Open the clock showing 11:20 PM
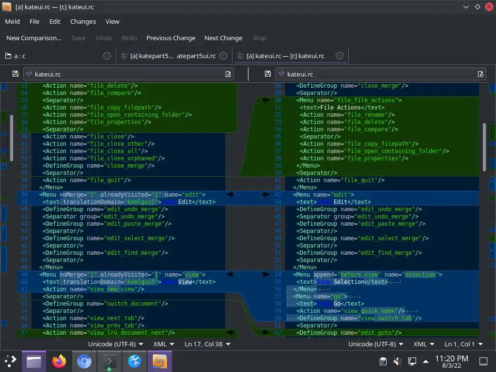The width and height of the screenshot is (496, 372). (452, 361)
